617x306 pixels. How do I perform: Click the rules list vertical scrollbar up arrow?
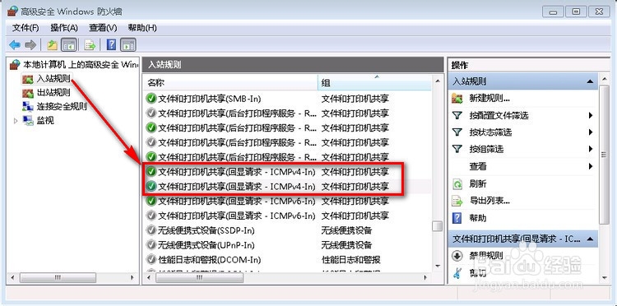pyautogui.click(x=437, y=81)
